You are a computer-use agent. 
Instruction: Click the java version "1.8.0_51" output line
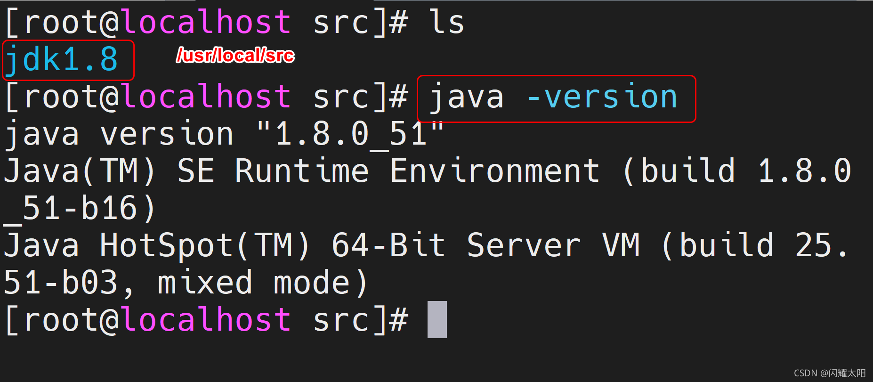click(224, 135)
